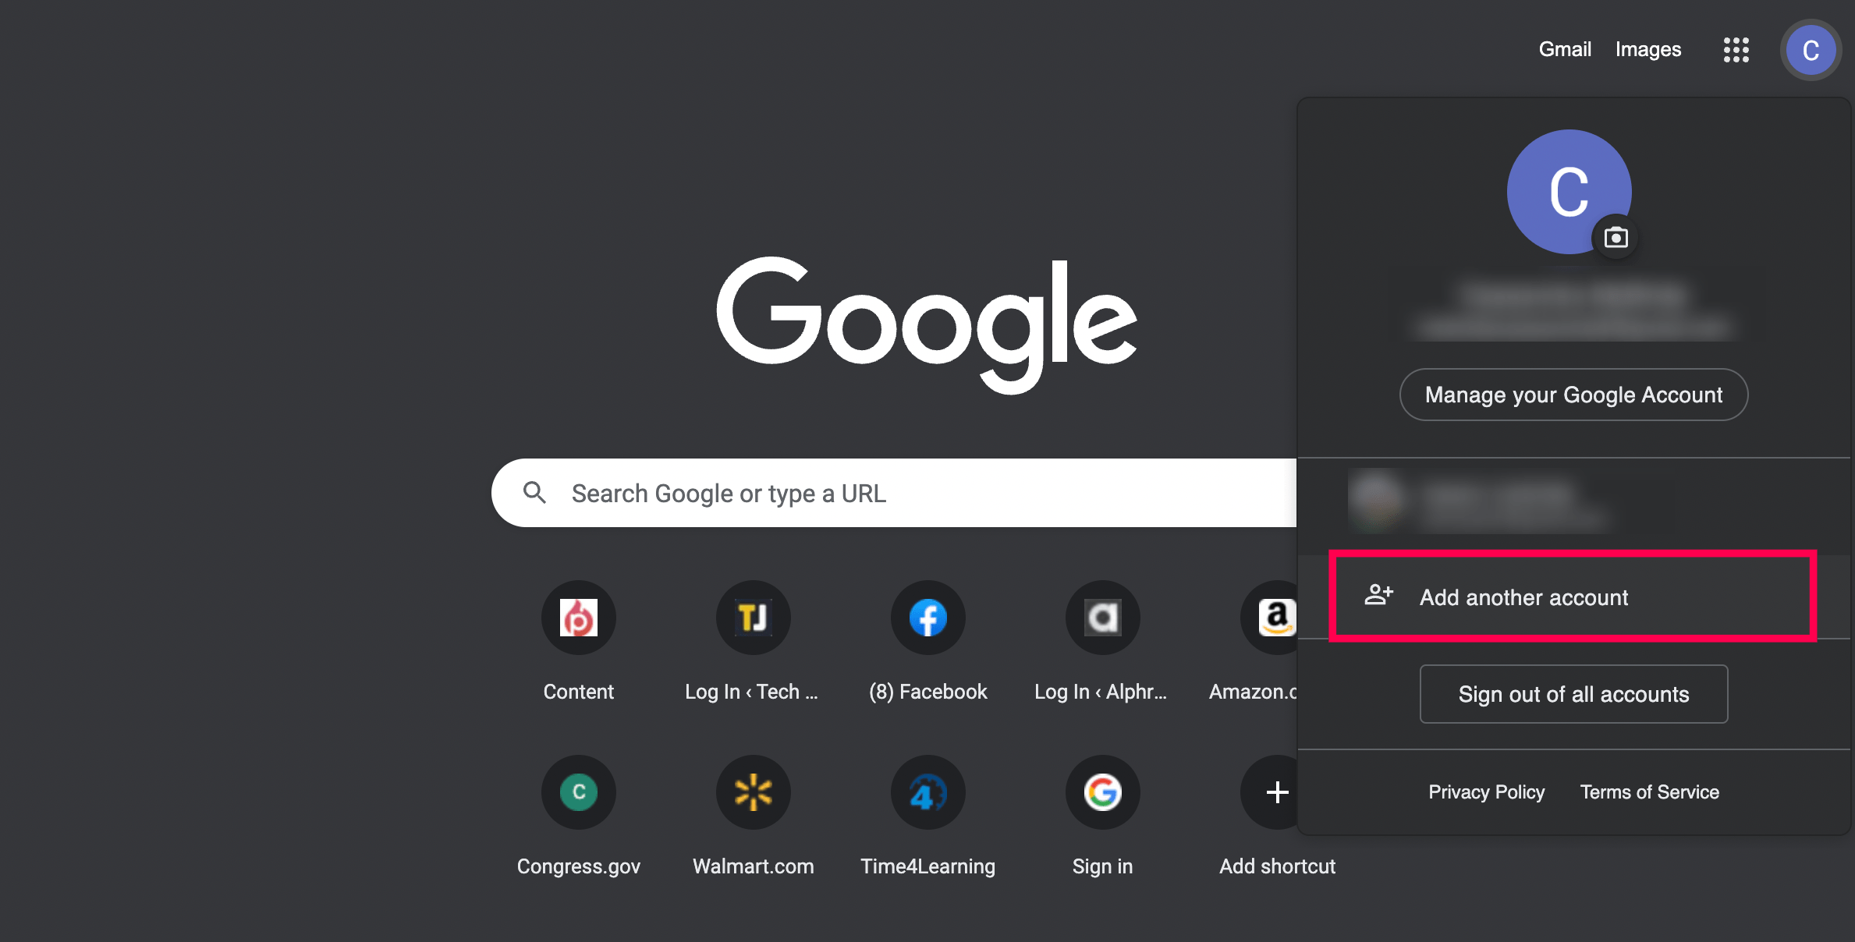Open the Congress.gov shortcut
1855x942 pixels.
click(x=578, y=792)
